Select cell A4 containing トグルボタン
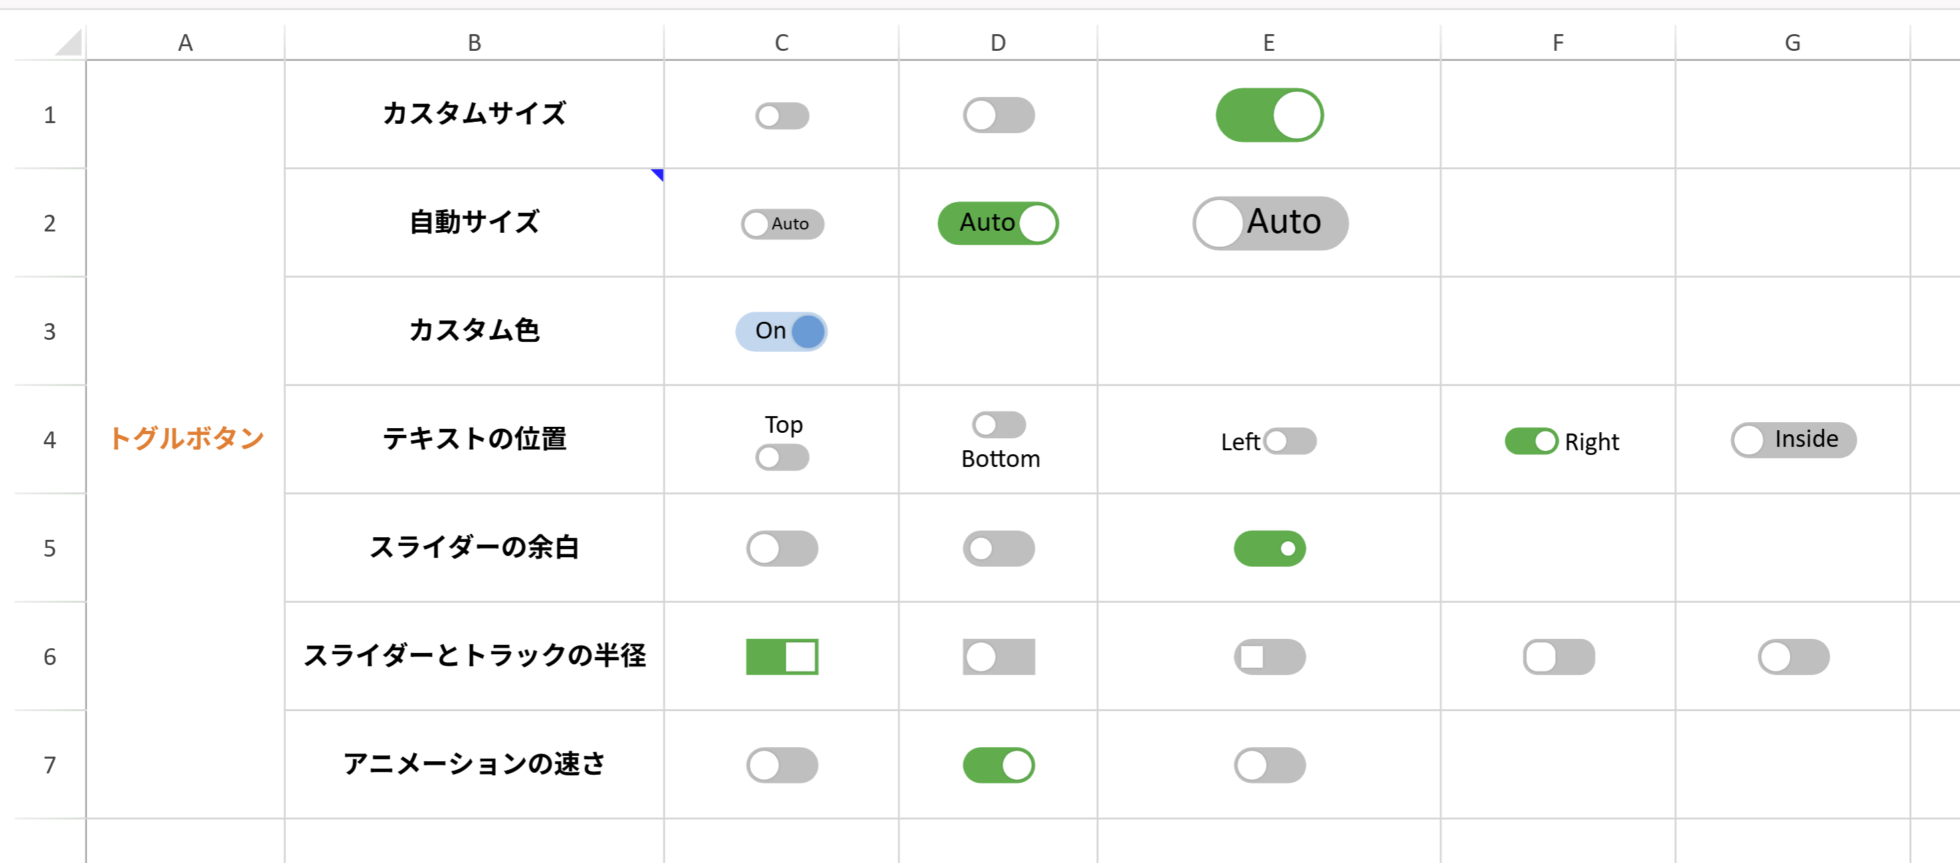The width and height of the screenshot is (1960, 863). point(187,440)
